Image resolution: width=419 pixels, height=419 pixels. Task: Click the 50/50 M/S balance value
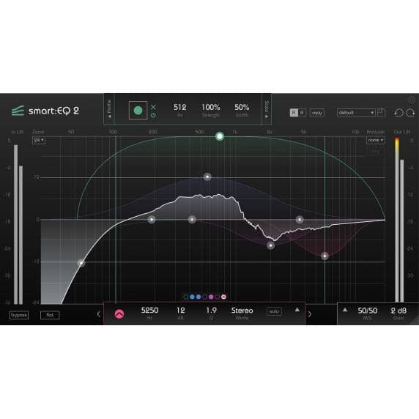(368, 311)
